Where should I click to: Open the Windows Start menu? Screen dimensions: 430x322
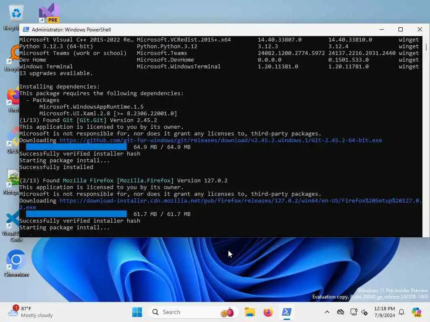coord(137,312)
